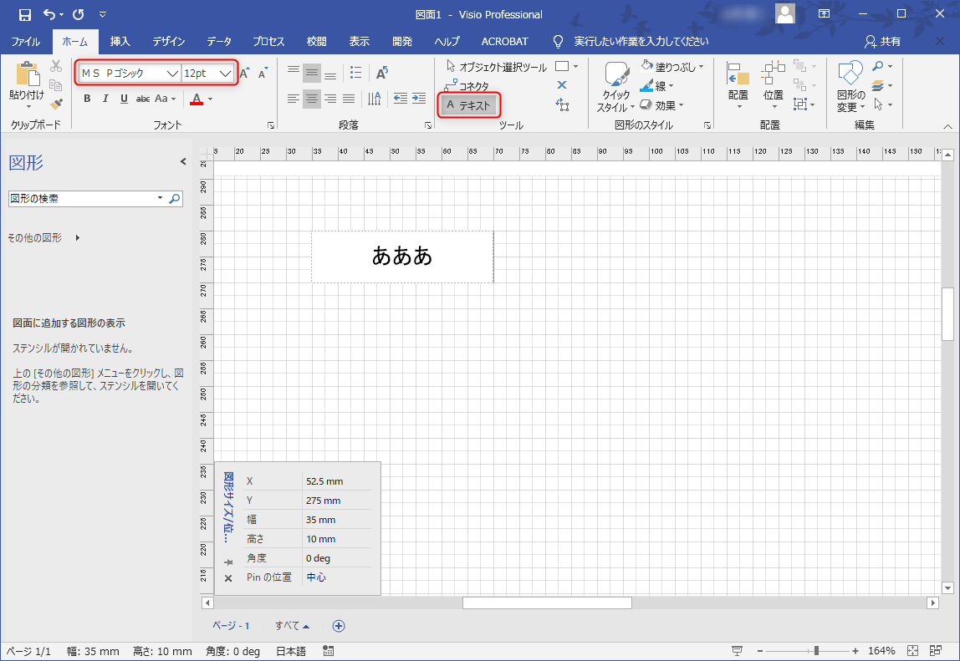Switch to the 挿入 ribbon tab
The width and height of the screenshot is (960, 661).
tap(120, 41)
